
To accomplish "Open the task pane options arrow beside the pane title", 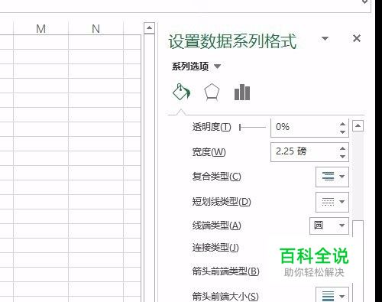I will pyautogui.click(x=325, y=38).
